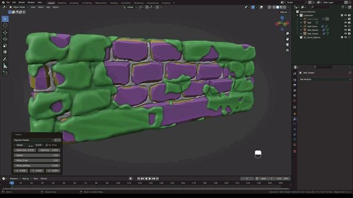Toggle camera view icon in viewport

[287, 45]
